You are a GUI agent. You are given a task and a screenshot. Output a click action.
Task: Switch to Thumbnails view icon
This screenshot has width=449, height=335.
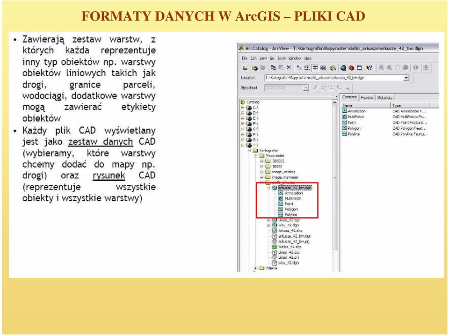323,68
